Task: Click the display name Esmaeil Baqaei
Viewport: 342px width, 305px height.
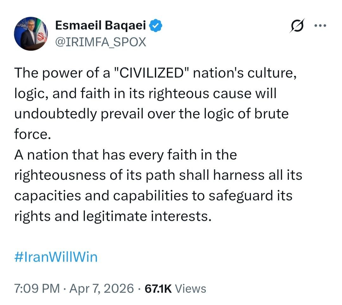Action: click(100, 26)
